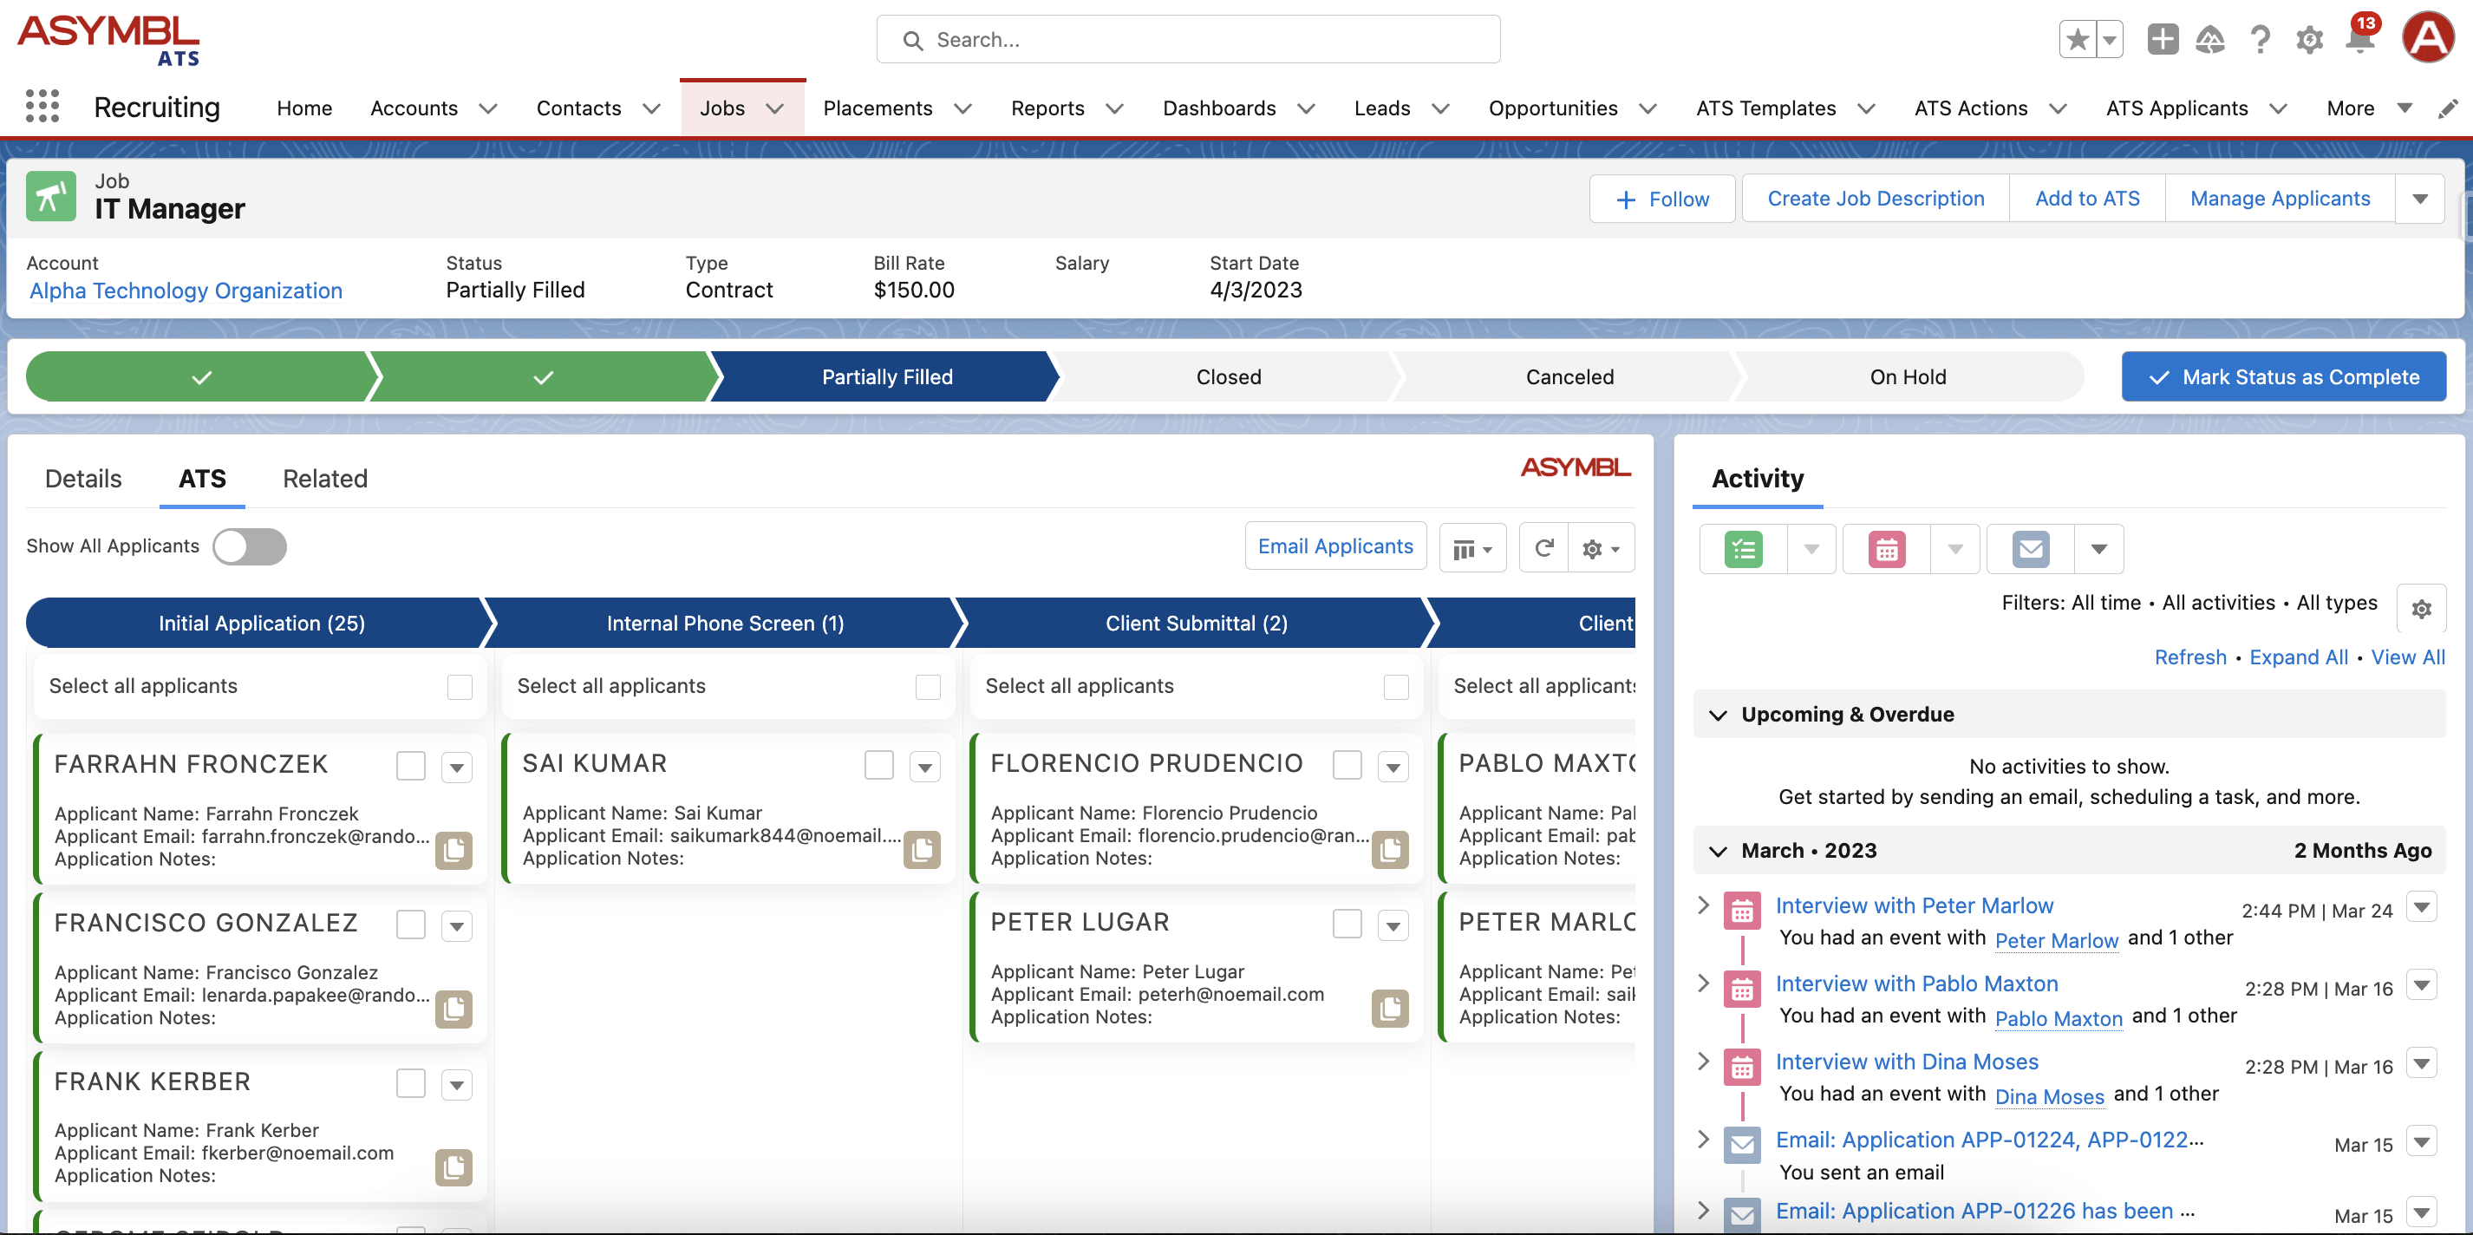
Task: Switch to the Related tab
Action: pos(325,476)
